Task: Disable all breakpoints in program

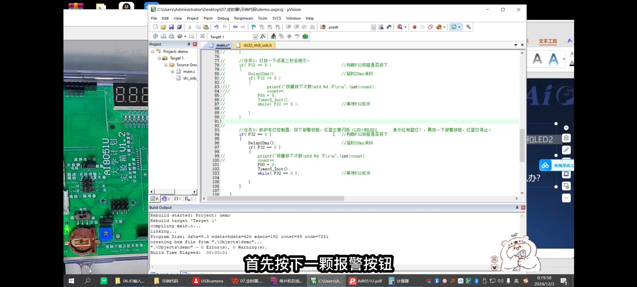Action: click(431, 27)
